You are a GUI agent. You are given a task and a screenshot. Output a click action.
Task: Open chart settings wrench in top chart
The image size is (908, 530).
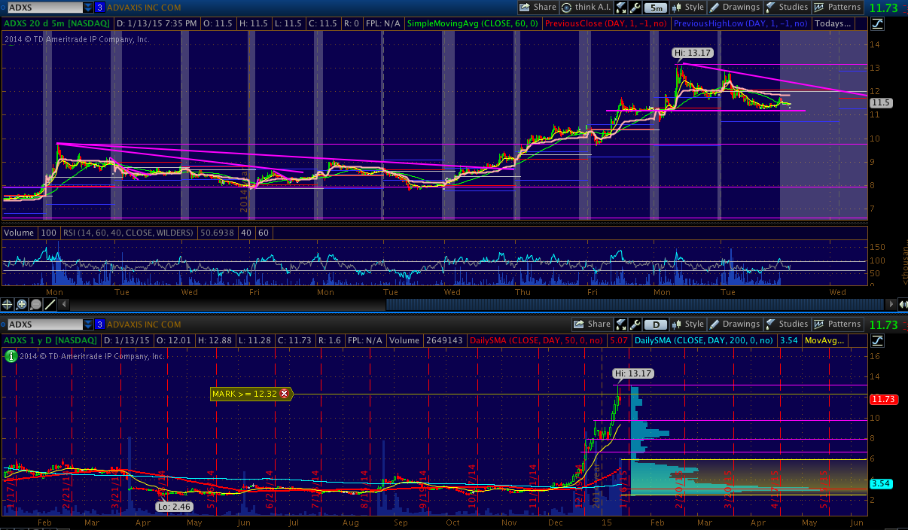[635, 8]
